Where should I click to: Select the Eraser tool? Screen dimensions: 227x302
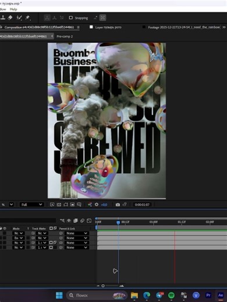coord(10,18)
